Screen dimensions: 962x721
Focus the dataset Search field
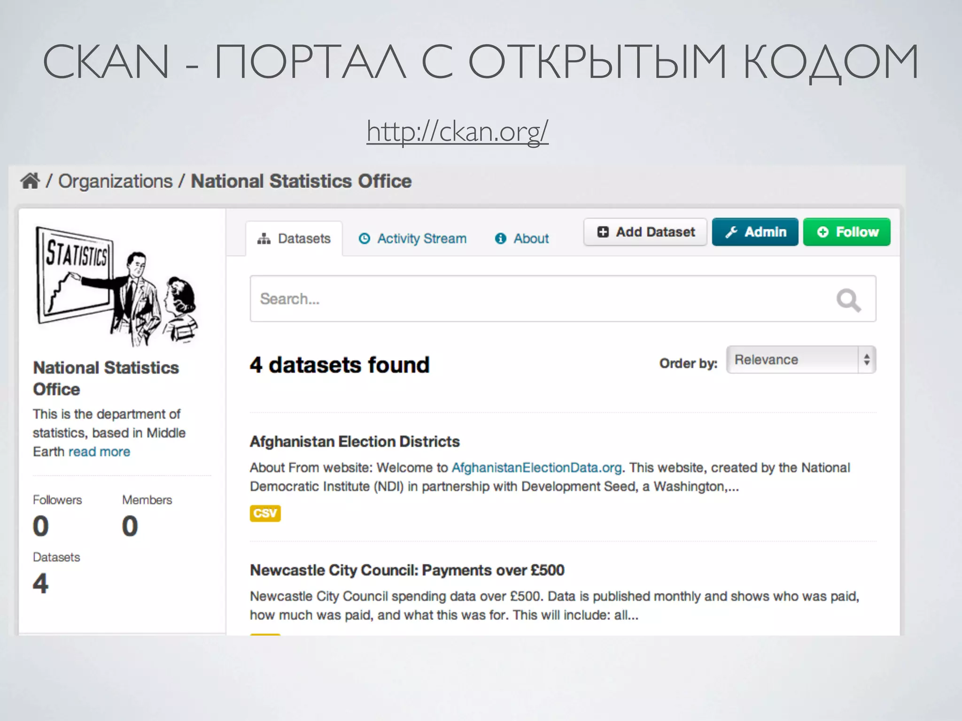pos(563,299)
